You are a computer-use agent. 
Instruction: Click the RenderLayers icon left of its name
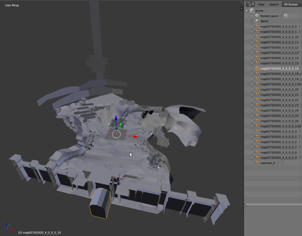(257, 16)
